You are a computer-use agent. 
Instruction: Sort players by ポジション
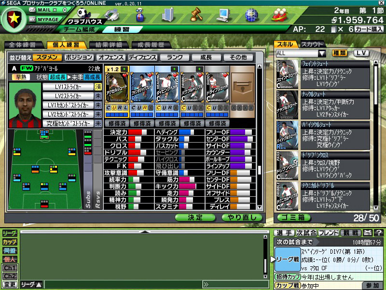point(79,58)
